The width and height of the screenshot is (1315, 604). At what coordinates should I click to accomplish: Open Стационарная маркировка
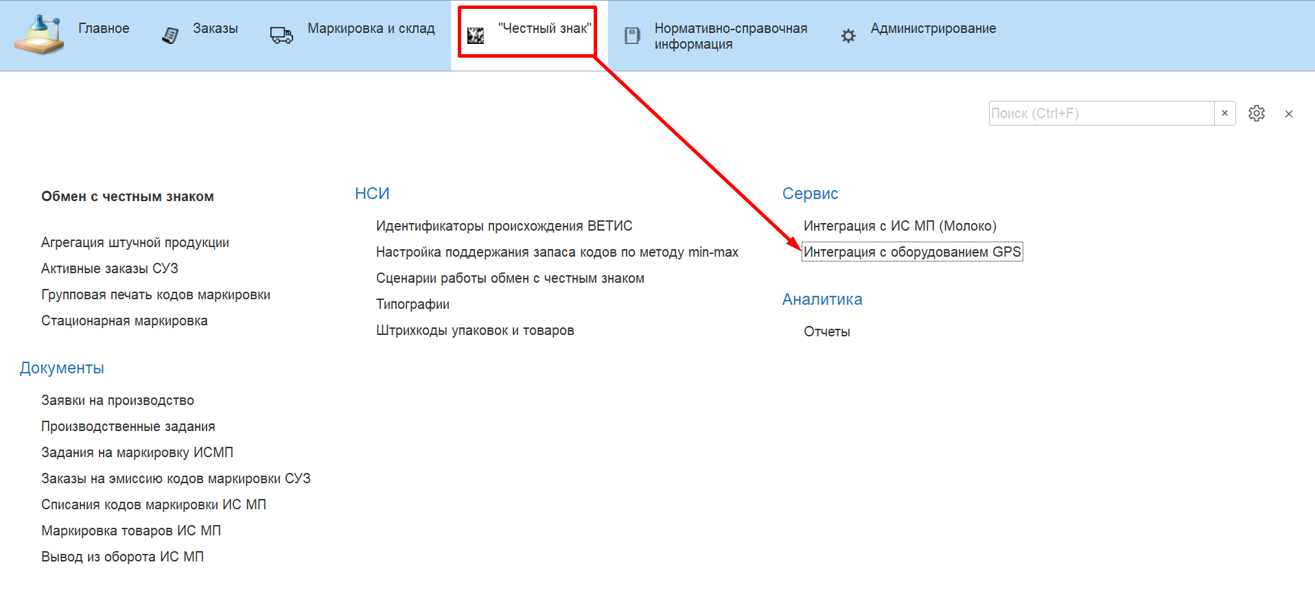[124, 321]
